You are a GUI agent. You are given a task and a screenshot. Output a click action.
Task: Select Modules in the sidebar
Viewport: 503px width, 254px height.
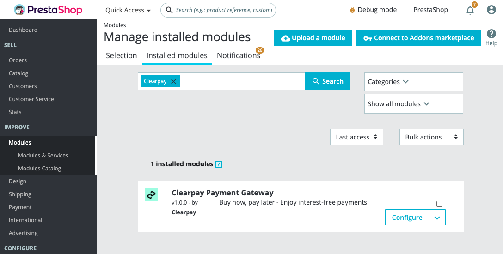point(20,143)
